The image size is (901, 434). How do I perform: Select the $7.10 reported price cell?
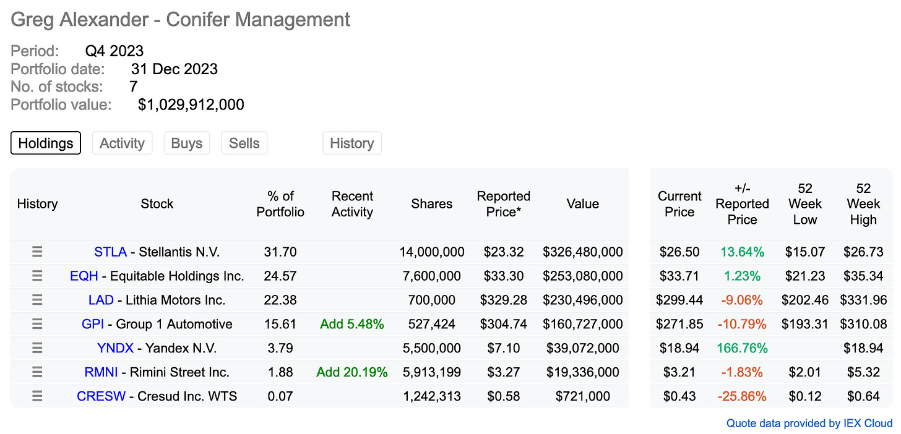(x=504, y=348)
